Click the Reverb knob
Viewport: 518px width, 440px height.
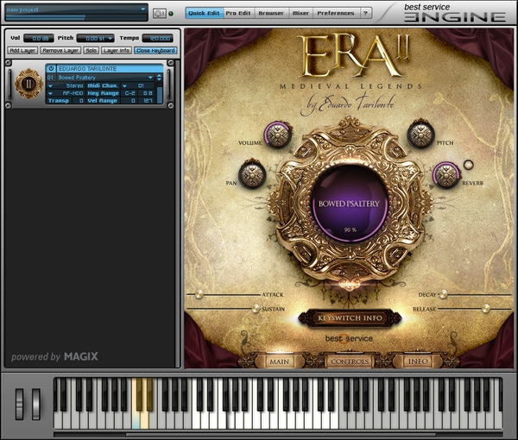click(x=445, y=174)
